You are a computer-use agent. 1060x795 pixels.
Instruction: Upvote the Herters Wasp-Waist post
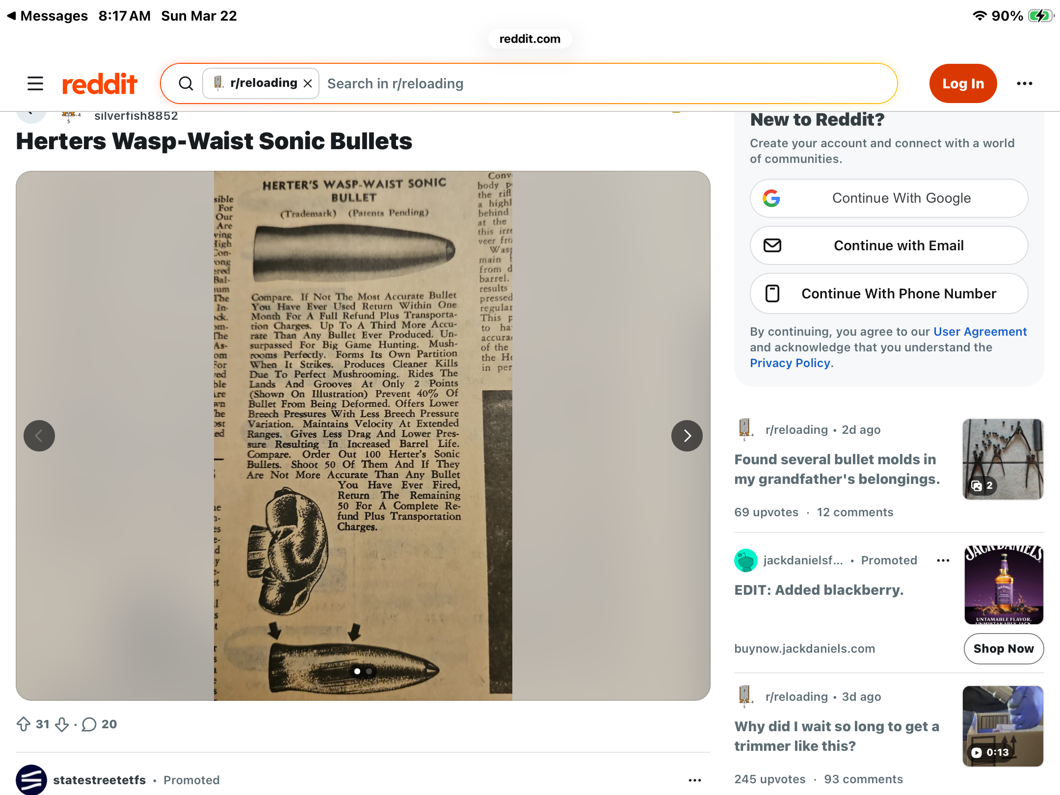[x=24, y=724]
